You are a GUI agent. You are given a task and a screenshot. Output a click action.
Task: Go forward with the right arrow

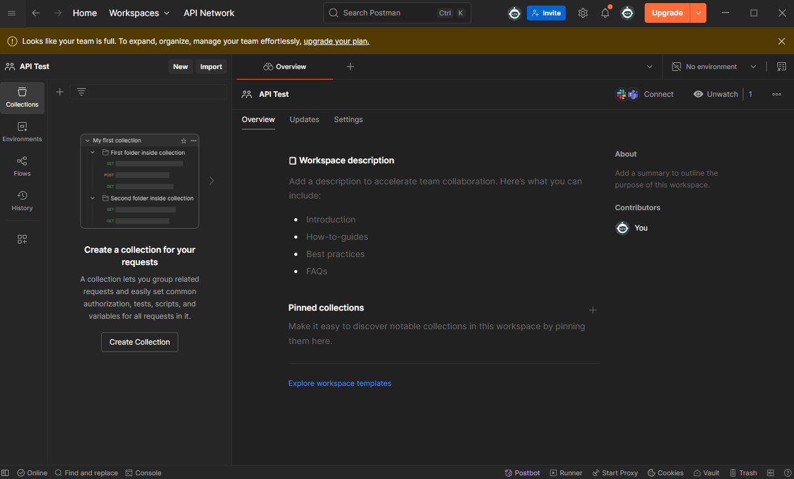click(x=58, y=13)
